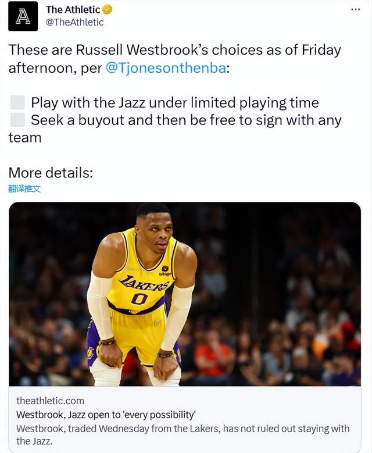Image resolution: width=372 pixels, height=453 pixels.
Task: Open The Athletic display name profile
Action: click(73, 9)
